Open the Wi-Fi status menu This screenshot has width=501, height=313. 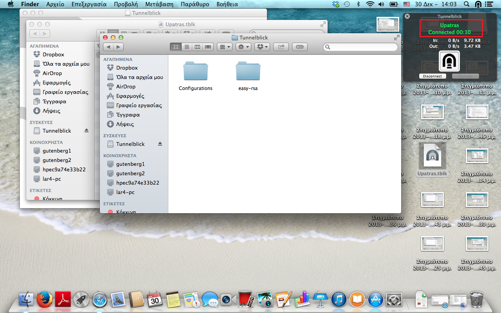pos(370,4)
